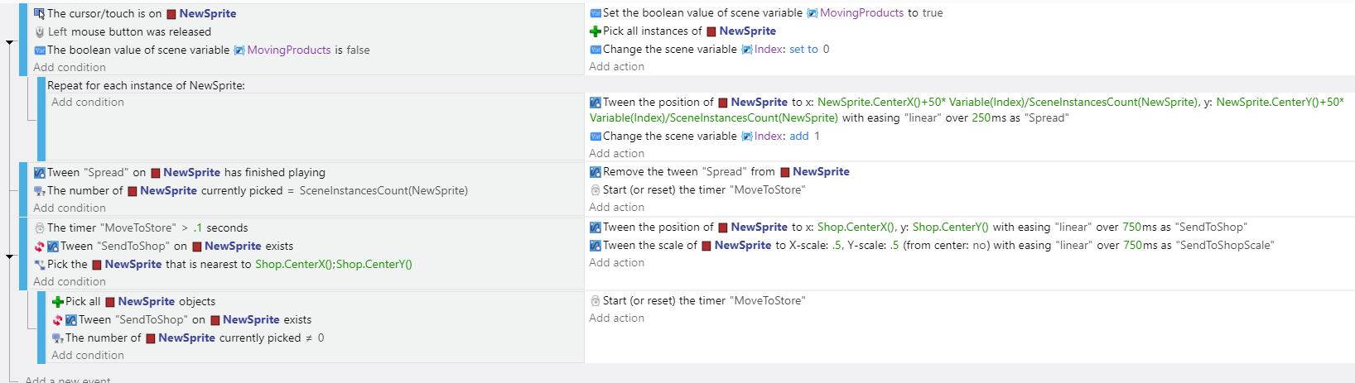1355x383 pixels.
Task: Click the timer icon of the sub-event 'Start (or reset) the timer'
Action: coord(596,301)
